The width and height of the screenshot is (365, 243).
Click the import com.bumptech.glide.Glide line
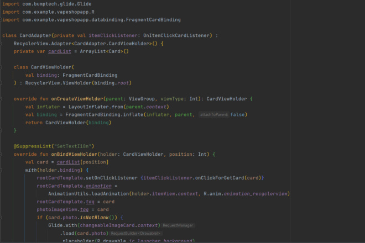pyautogui.click(x=47, y=4)
